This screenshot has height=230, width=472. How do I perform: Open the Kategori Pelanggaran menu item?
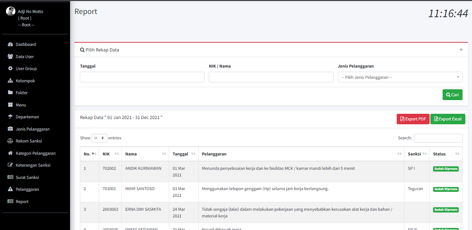pyautogui.click(x=35, y=153)
